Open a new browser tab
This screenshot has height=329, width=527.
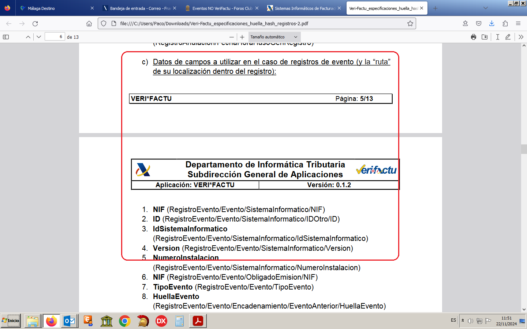pyautogui.click(x=435, y=8)
